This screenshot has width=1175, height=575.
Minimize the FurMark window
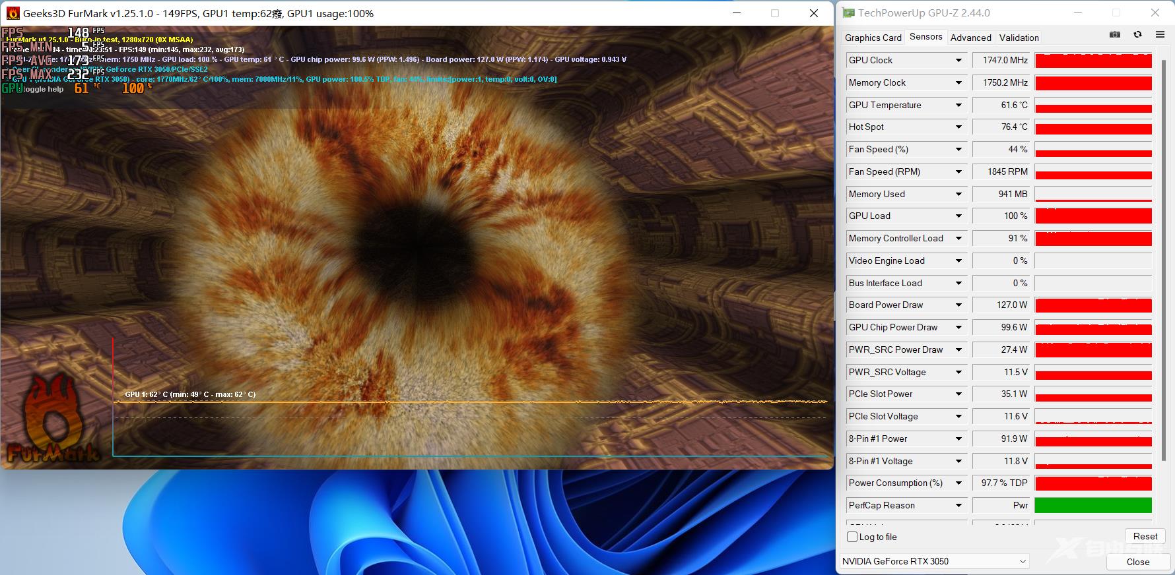[x=737, y=13]
